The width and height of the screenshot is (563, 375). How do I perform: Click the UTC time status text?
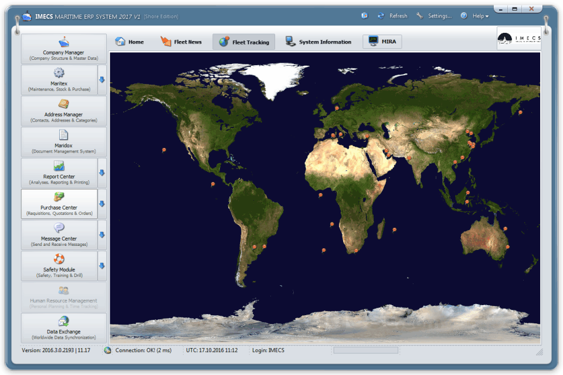click(212, 350)
